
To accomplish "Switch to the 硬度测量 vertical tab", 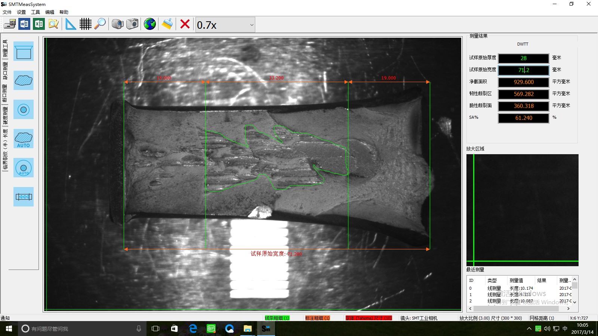I will tap(5, 115).
